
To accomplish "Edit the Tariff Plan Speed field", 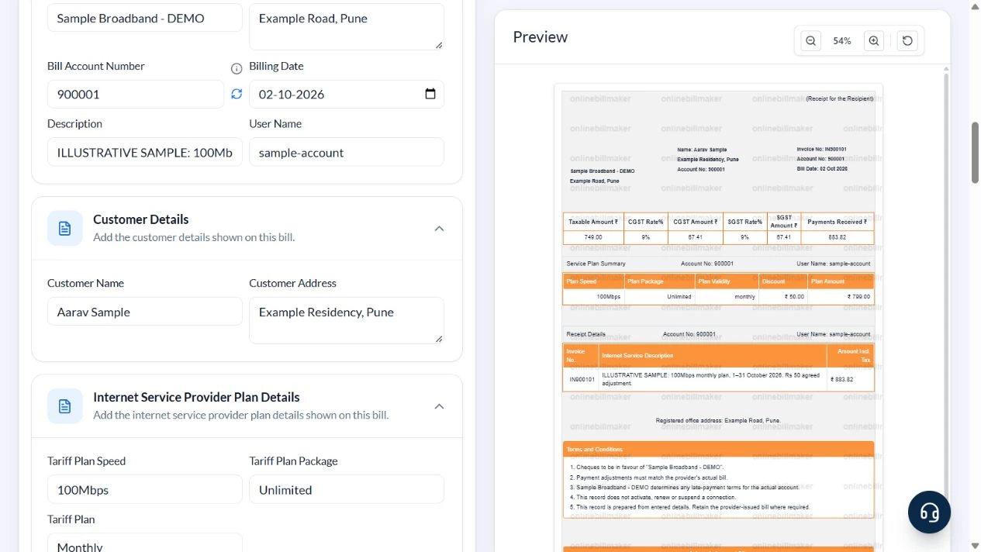I will [x=145, y=489].
